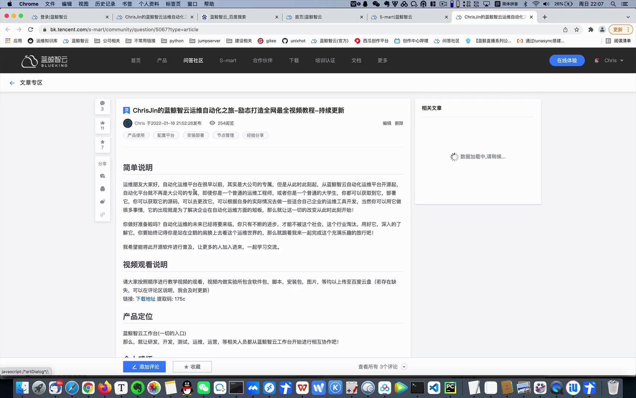Click the share page icon in address bar
Screen dimensions: 636x398
pyautogui.click(x=565, y=29)
